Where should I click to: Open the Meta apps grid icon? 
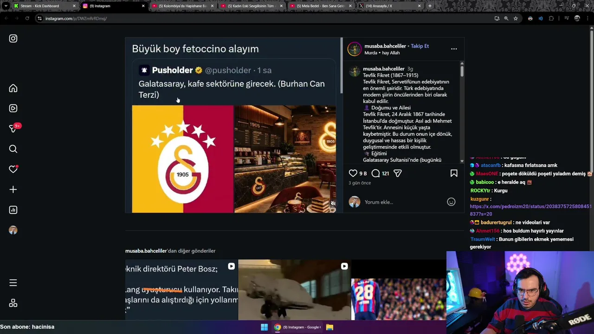(x=13, y=303)
